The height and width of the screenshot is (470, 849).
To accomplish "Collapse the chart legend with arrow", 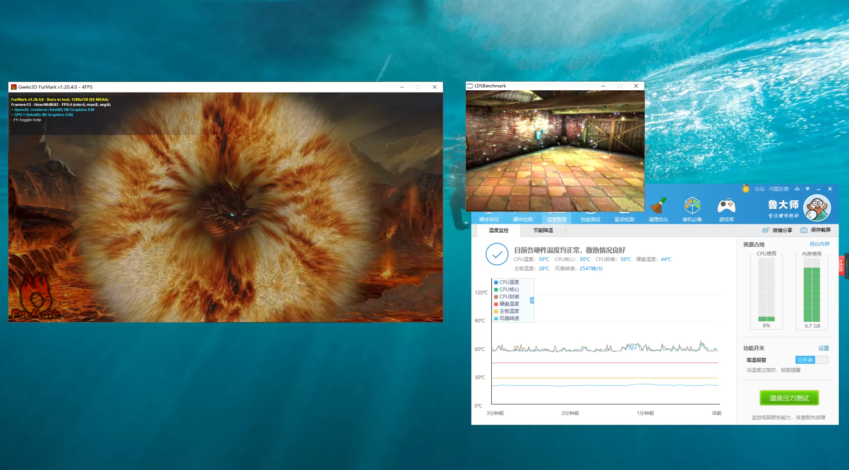I will click(x=532, y=300).
